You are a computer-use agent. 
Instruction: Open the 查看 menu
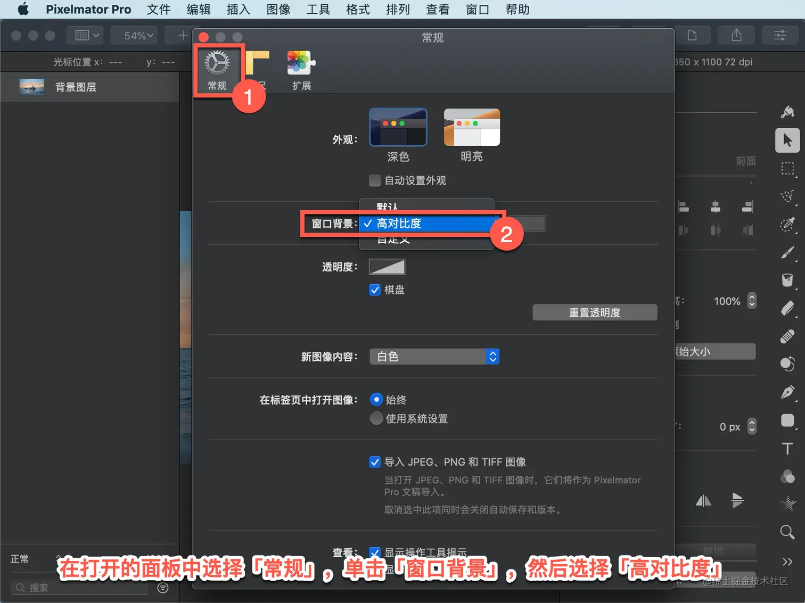pos(438,10)
